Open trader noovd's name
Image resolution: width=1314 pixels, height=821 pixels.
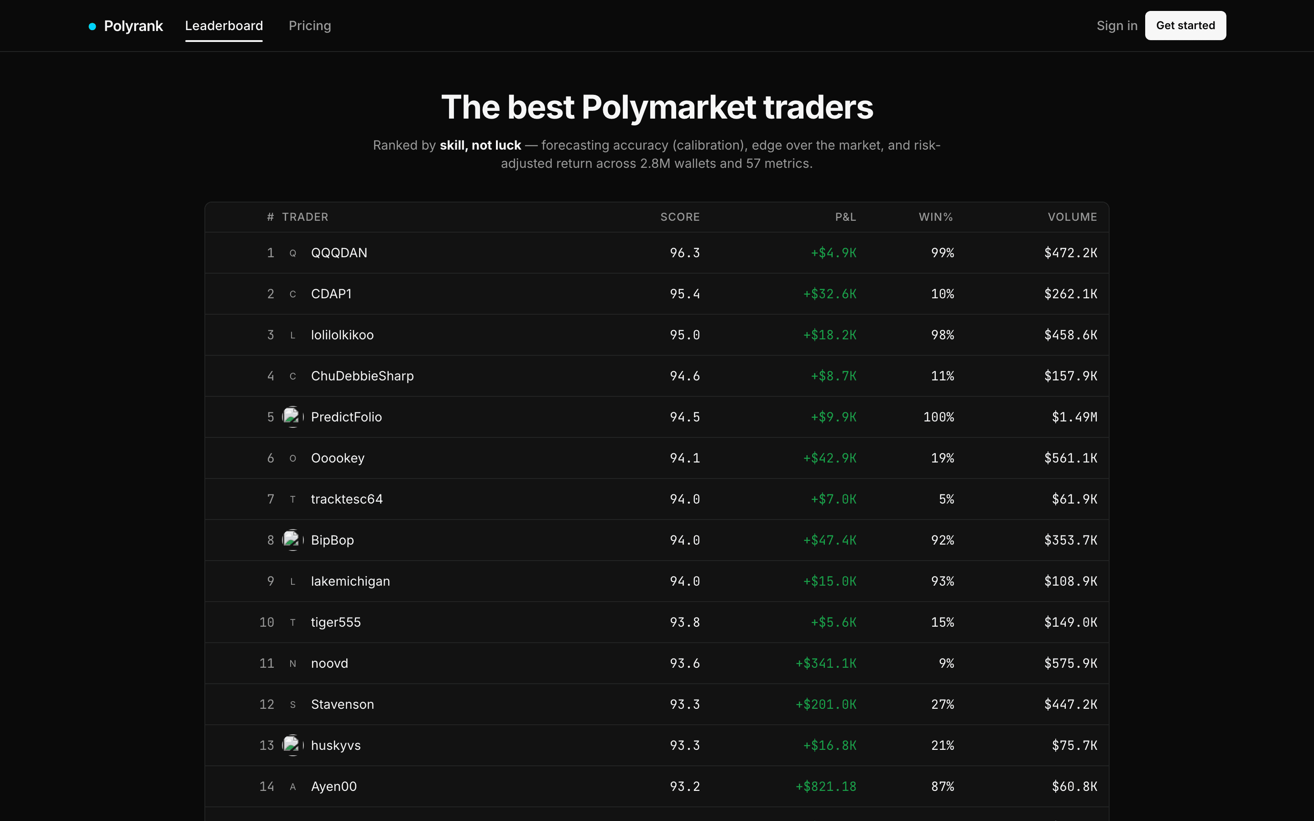329,664
